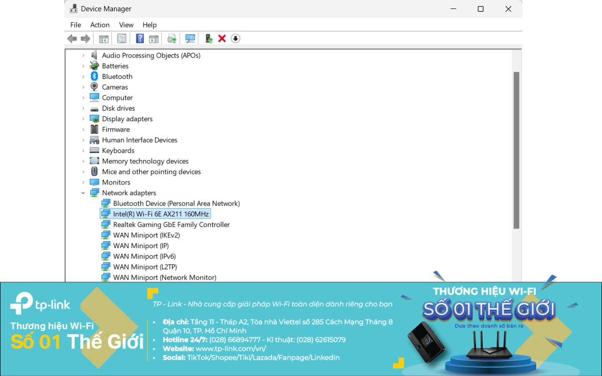The width and height of the screenshot is (602, 376).
Task: Select WAN Miniport (Network Monitor) entry
Action: [x=165, y=277]
